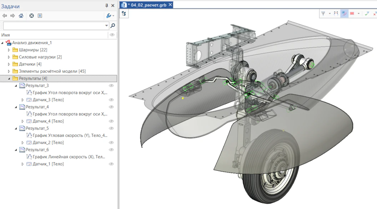377x209 pixels.
Task: Open the wrench settings dropdown
Action: pyautogui.click(x=110, y=16)
